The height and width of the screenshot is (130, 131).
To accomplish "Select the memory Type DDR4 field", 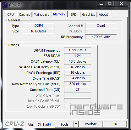I will (38, 25).
